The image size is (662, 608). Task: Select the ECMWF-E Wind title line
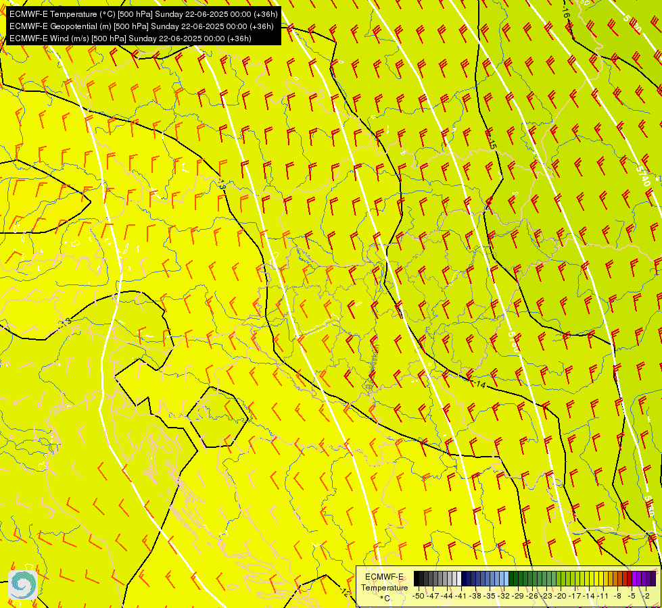pyautogui.click(x=131, y=39)
